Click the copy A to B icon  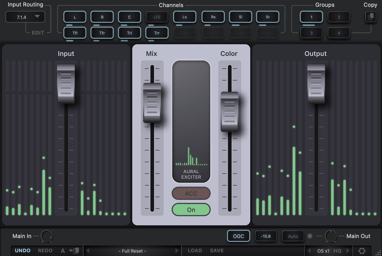tap(74, 251)
